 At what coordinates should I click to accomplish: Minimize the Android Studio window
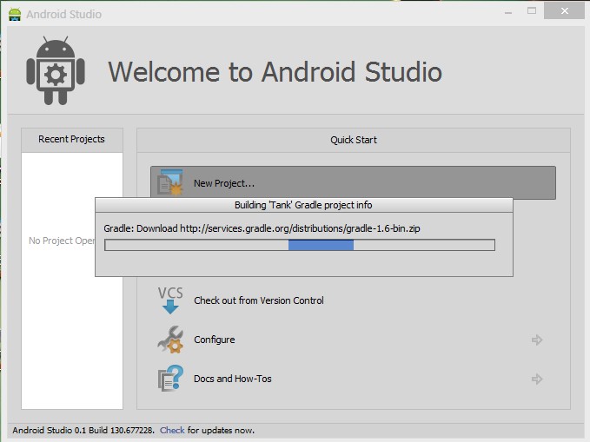(508, 12)
